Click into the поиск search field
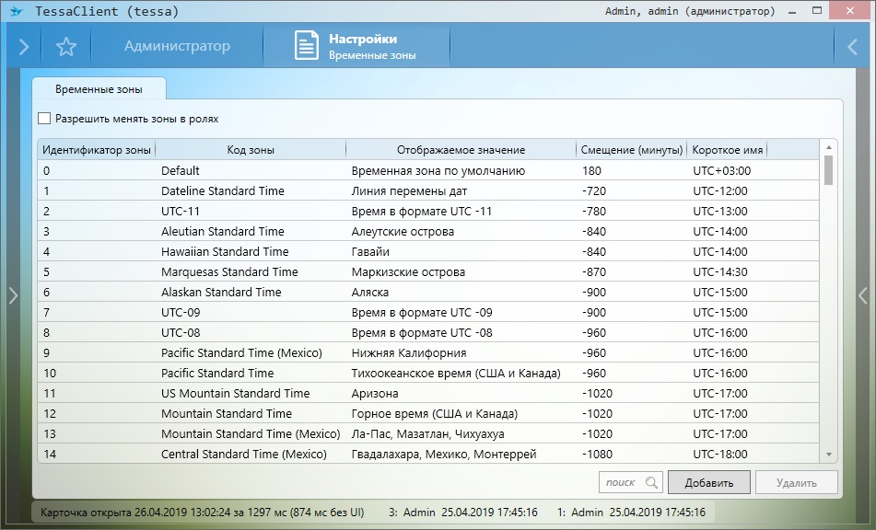The width and height of the screenshot is (876, 530). coord(621,482)
